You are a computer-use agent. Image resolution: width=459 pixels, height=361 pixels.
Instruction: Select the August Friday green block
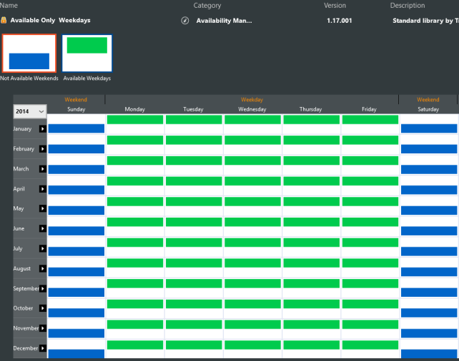pyautogui.click(x=370, y=263)
